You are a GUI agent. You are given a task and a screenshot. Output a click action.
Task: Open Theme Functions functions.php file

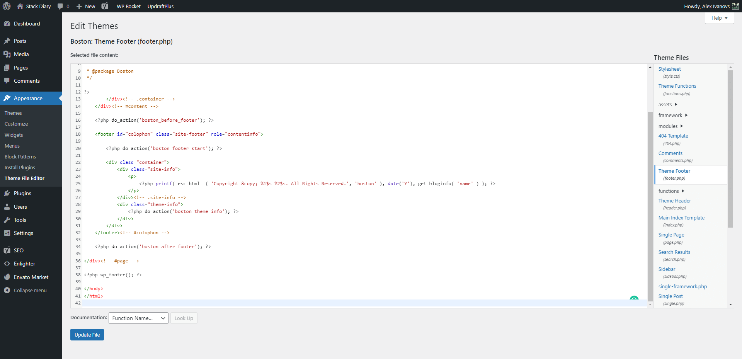coord(677,86)
